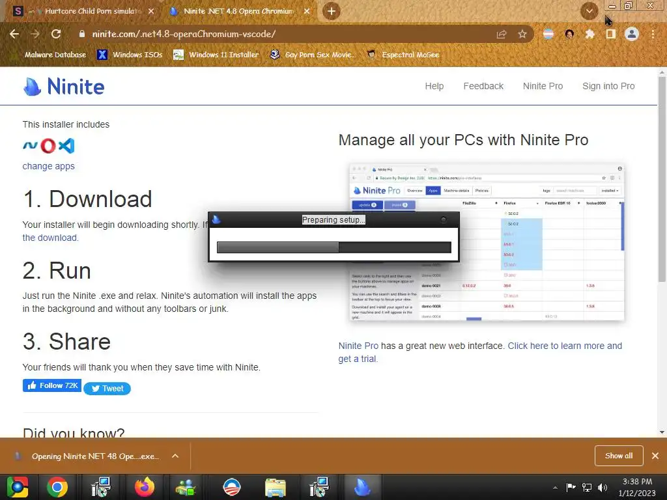Image resolution: width=667 pixels, height=500 pixels.
Task: Open the volume tray icon
Action: pyautogui.click(x=603, y=487)
